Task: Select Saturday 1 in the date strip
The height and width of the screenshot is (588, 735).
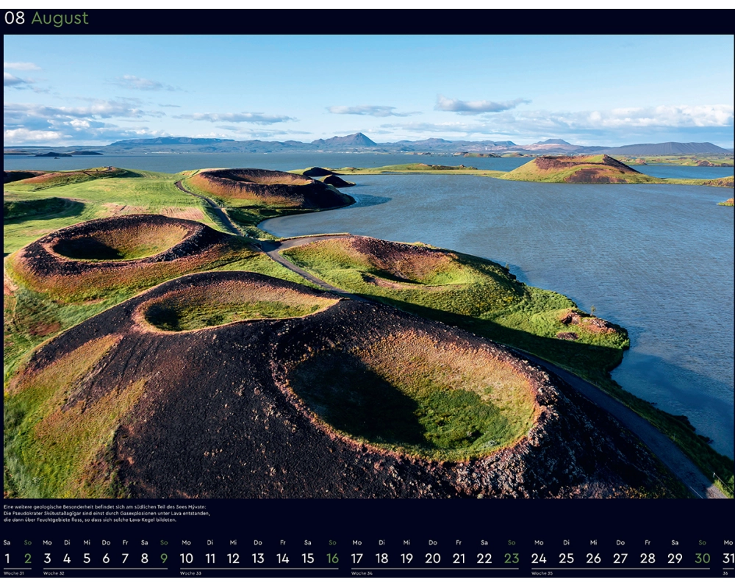Action: coord(7,559)
